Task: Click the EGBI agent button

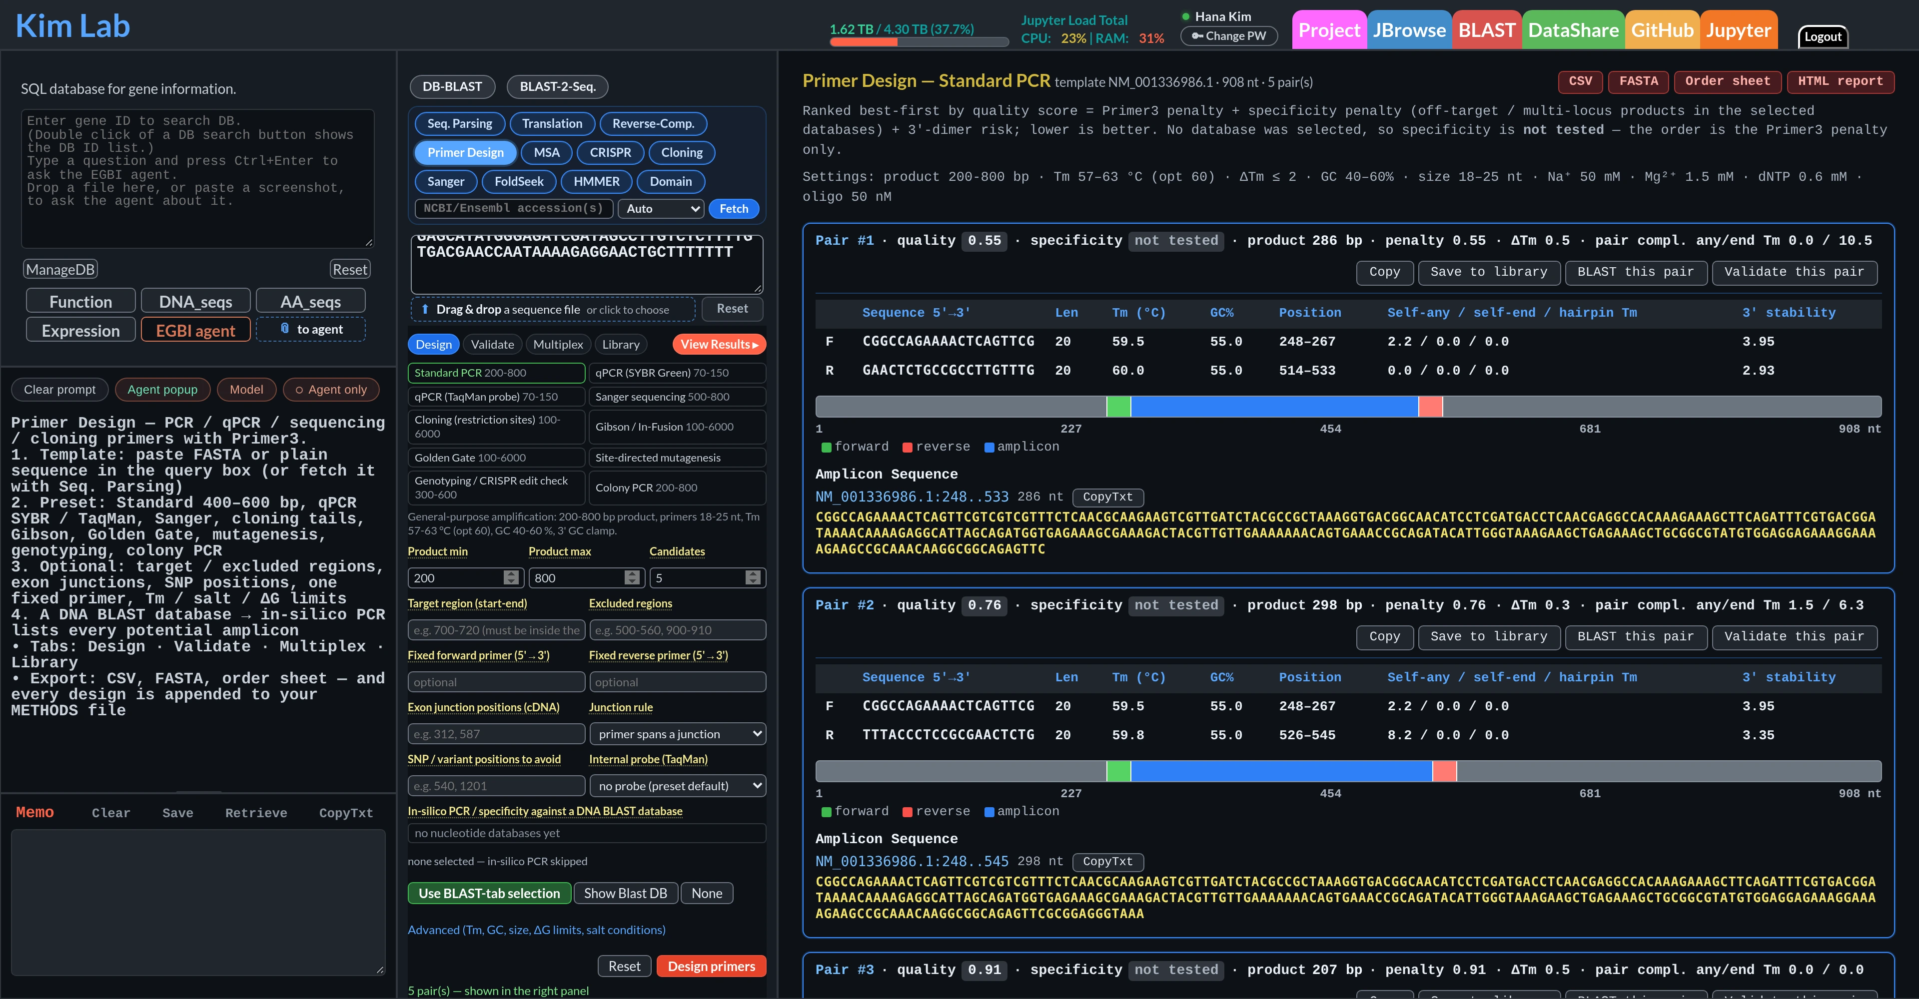Action: click(195, 330)
